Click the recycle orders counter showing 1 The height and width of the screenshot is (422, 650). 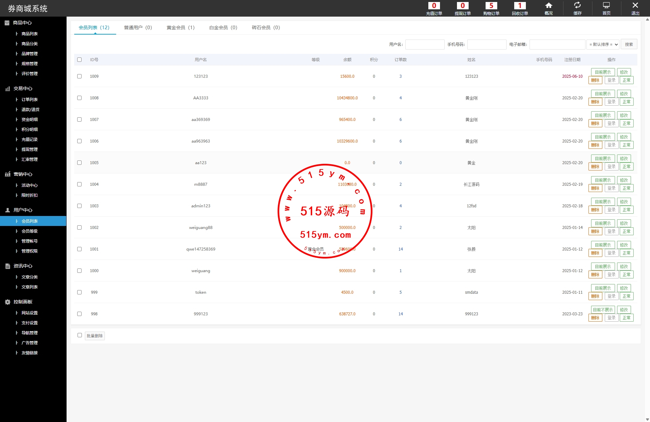pyautogui.click(x=520, y=8)
